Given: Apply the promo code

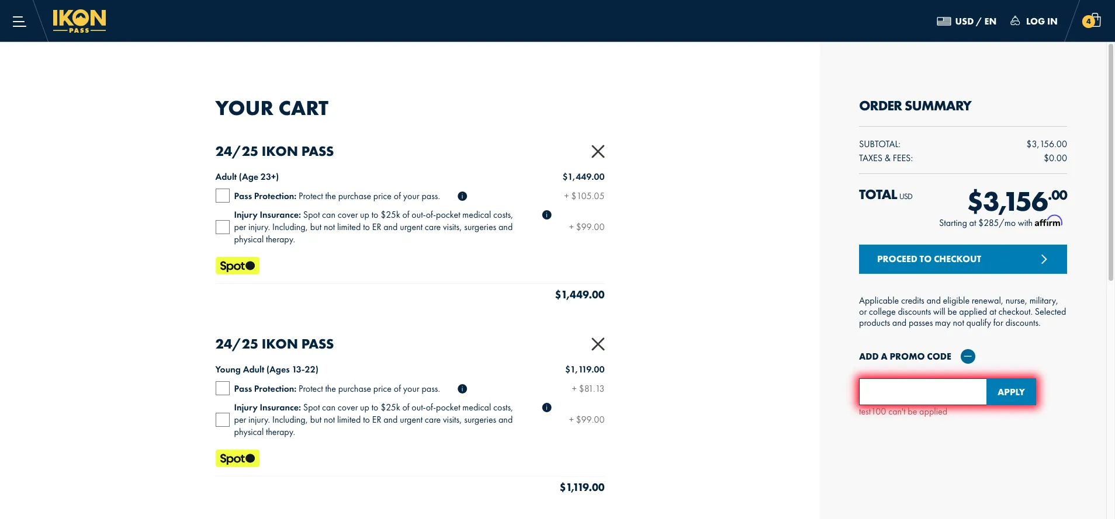Looking at the screenshot, I should (x=1010, y=392).
